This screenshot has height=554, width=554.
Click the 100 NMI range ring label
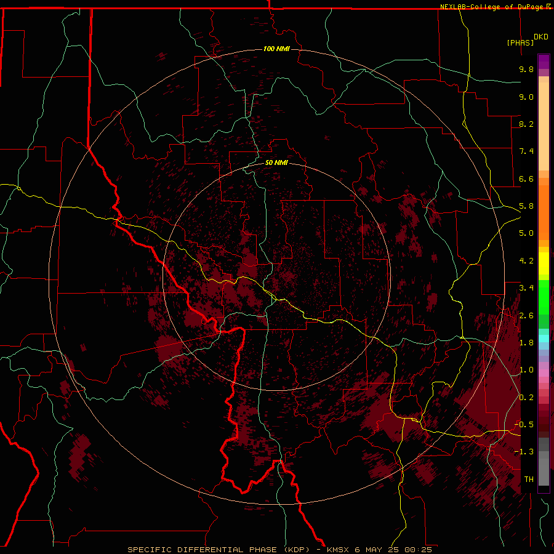tap(276, 49)
